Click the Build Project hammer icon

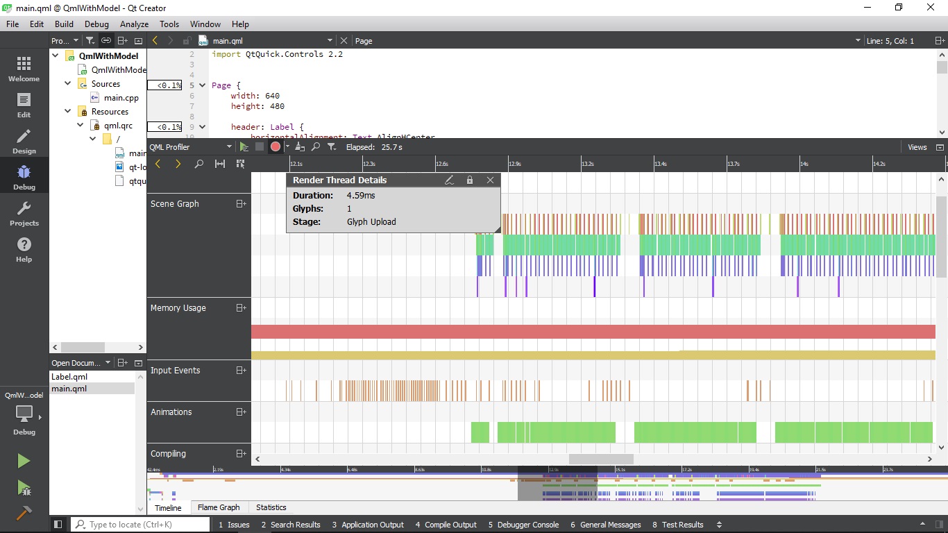pyautogui.click(x=24, y=513)
